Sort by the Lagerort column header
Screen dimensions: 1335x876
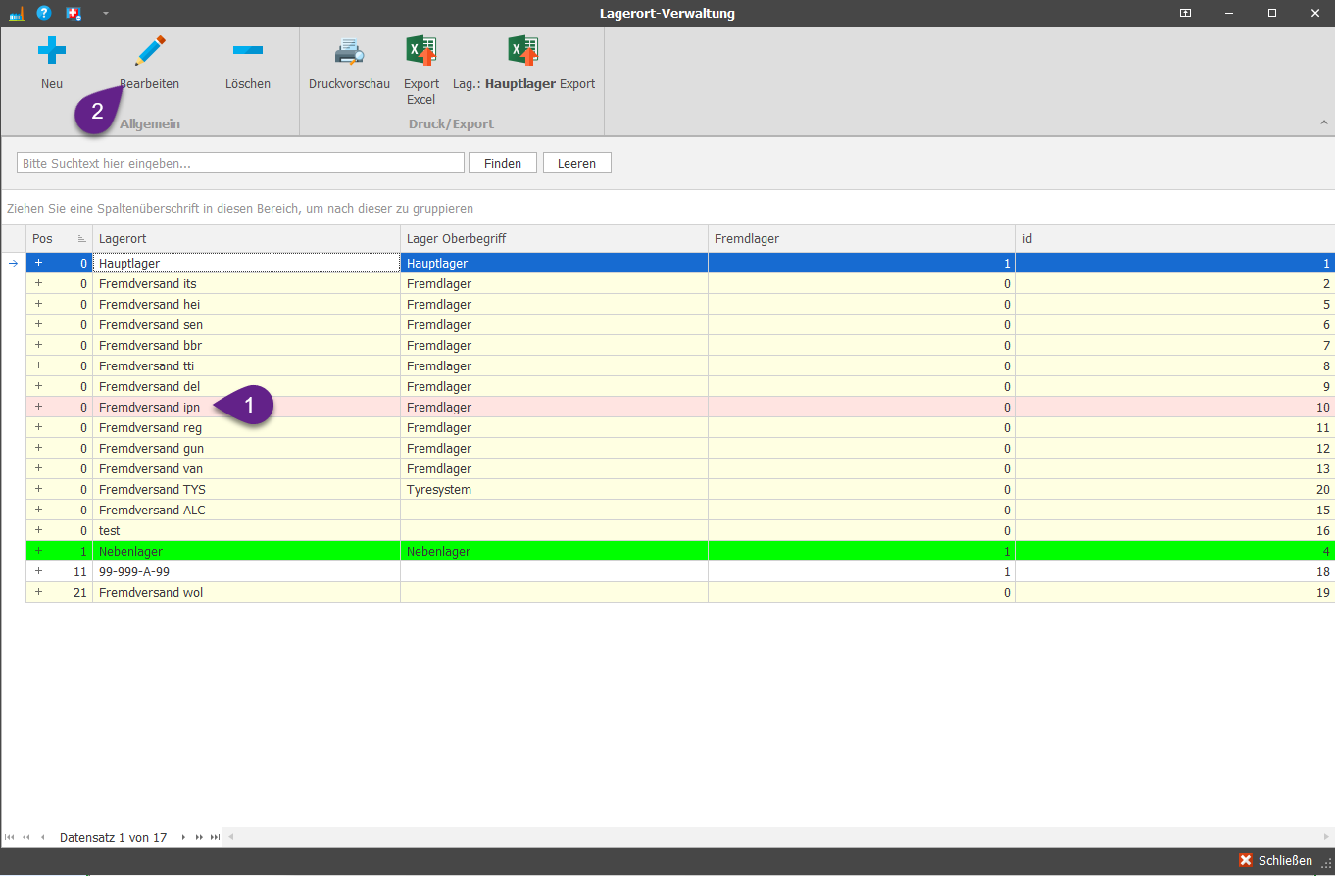tap(246, 239)
